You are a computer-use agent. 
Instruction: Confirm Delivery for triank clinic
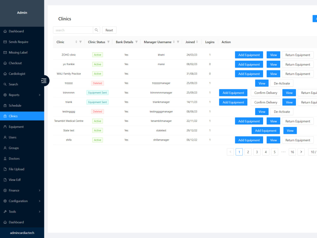point(266,102)
